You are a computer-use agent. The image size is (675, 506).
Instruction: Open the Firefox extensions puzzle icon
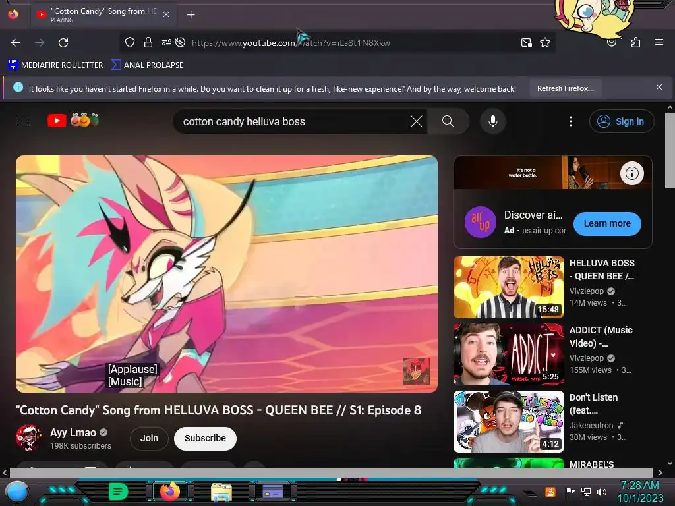coord(635,43)
